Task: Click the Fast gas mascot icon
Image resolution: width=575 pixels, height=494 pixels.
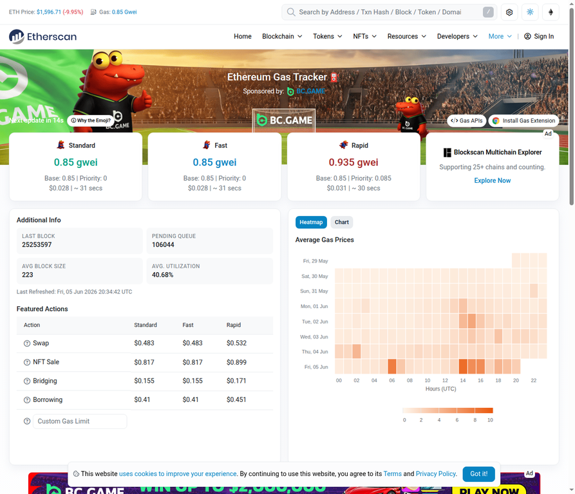Action: [x=207, y=145]
